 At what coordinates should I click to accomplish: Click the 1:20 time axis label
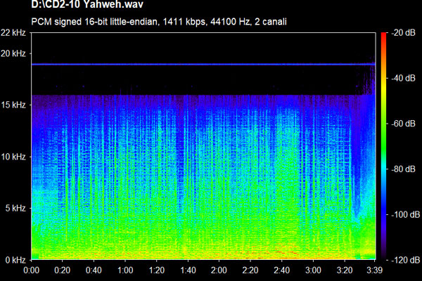[157, 270]
